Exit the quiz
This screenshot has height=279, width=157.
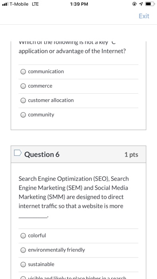click(x=144, y=16)
